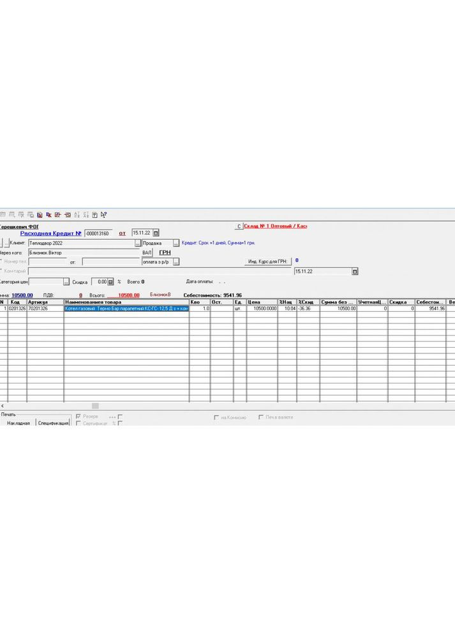Click the Спецификация print tab
Viewport: 455px width, 634px height.
point(53,423)
